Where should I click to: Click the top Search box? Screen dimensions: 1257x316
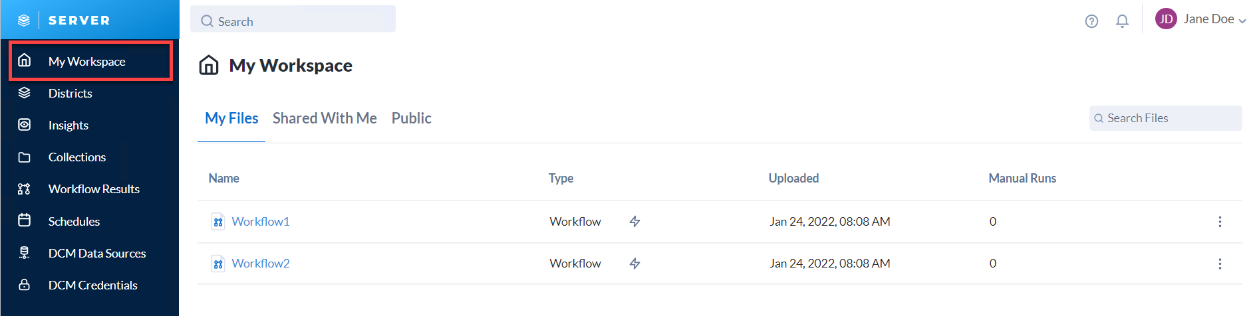(x=293, y=19)
